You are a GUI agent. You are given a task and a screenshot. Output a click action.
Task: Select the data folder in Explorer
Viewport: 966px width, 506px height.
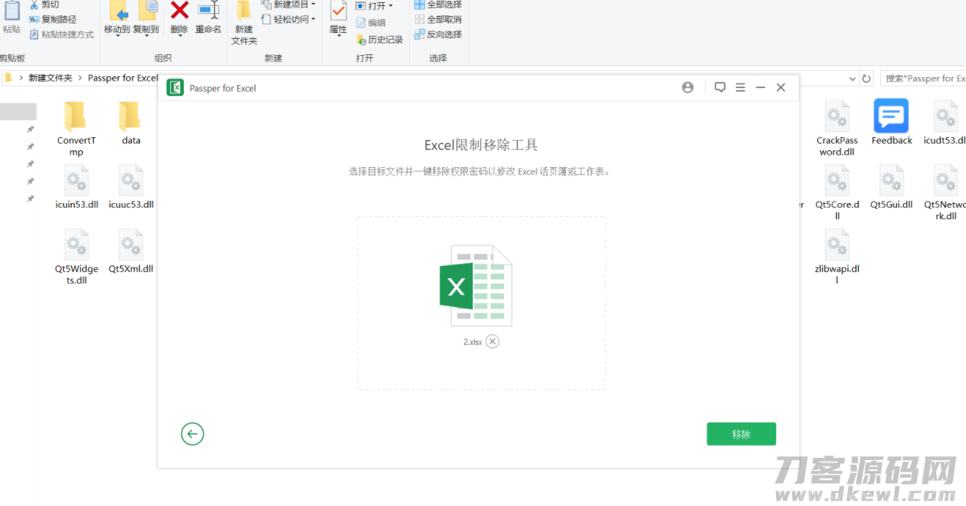130,123
